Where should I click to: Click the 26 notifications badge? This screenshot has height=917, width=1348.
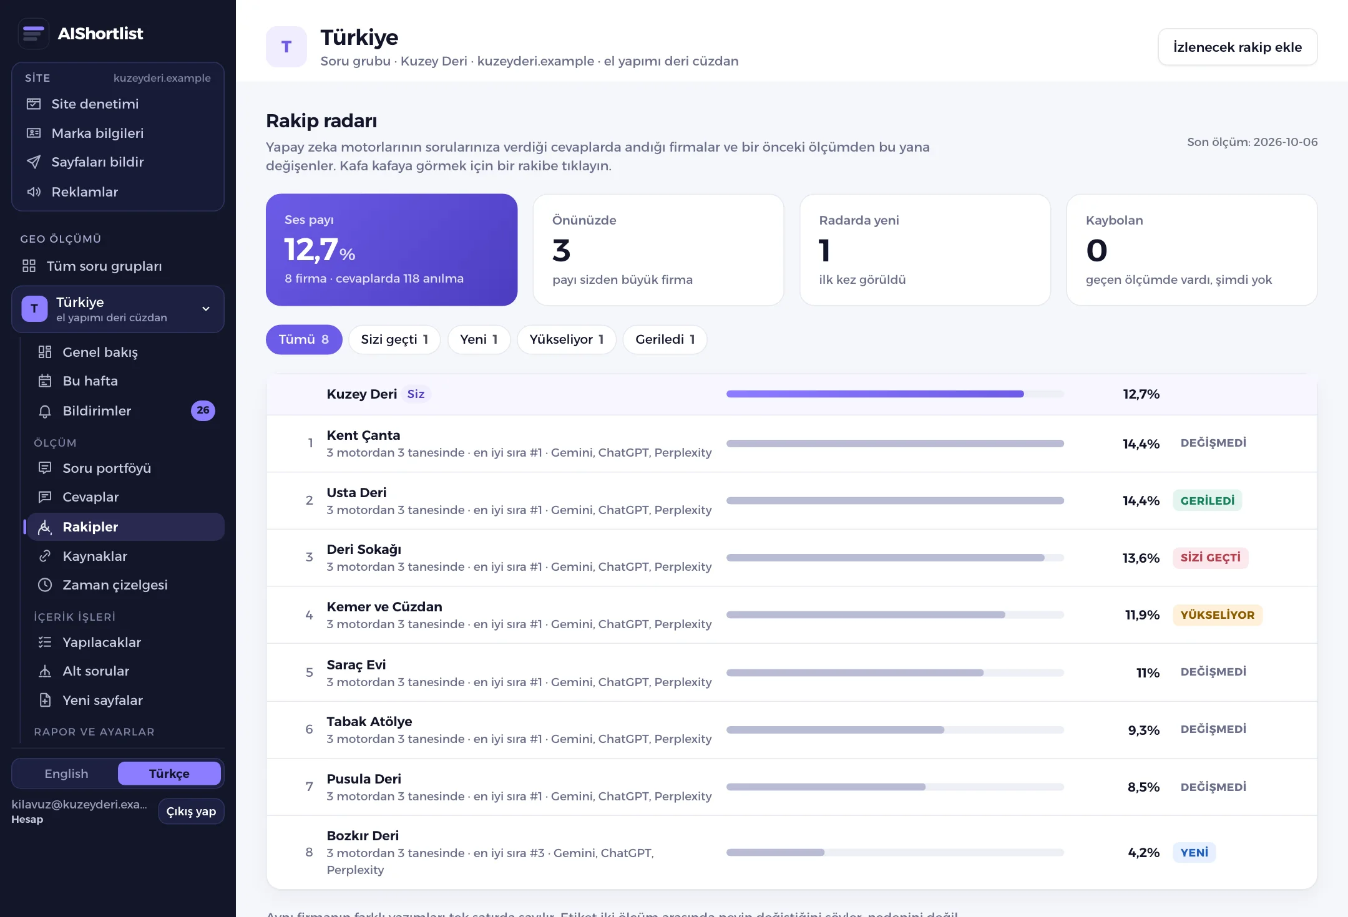click(203, 410)
